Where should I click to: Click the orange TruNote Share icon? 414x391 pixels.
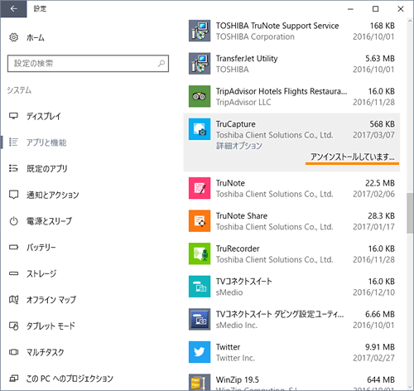(200, 221)
